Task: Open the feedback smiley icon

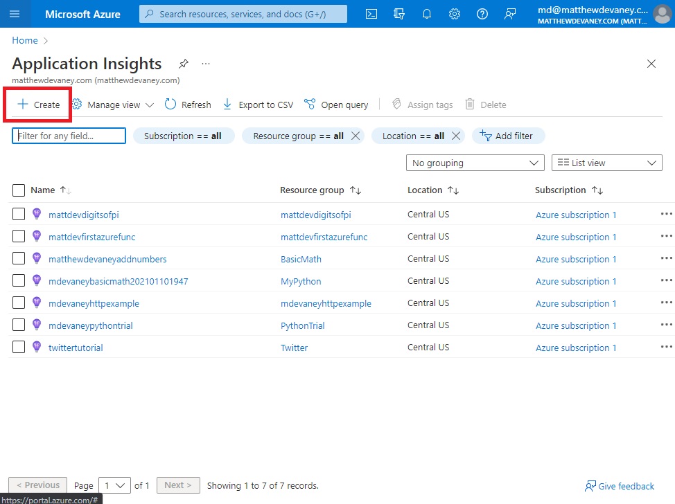Action: pos(510,14)
